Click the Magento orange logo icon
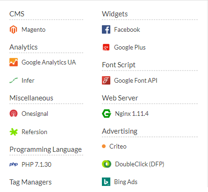The width and height of the screenshot is (208, 192). 14,29
